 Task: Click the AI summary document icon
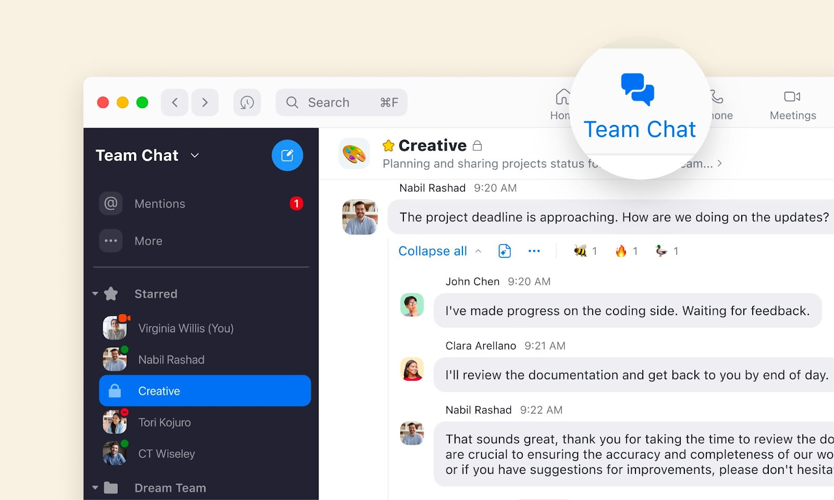pyautogui.click(x=505, y=251)
